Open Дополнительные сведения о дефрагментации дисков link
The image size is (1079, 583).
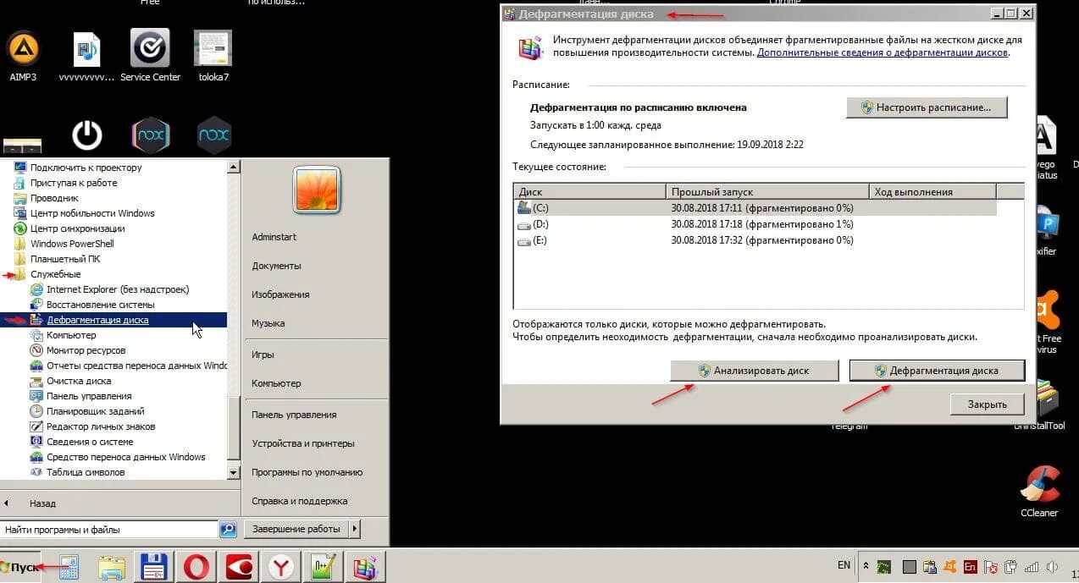(883, 52)
